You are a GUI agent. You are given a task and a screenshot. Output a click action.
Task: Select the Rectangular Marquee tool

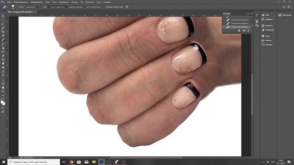click(3, 20)
